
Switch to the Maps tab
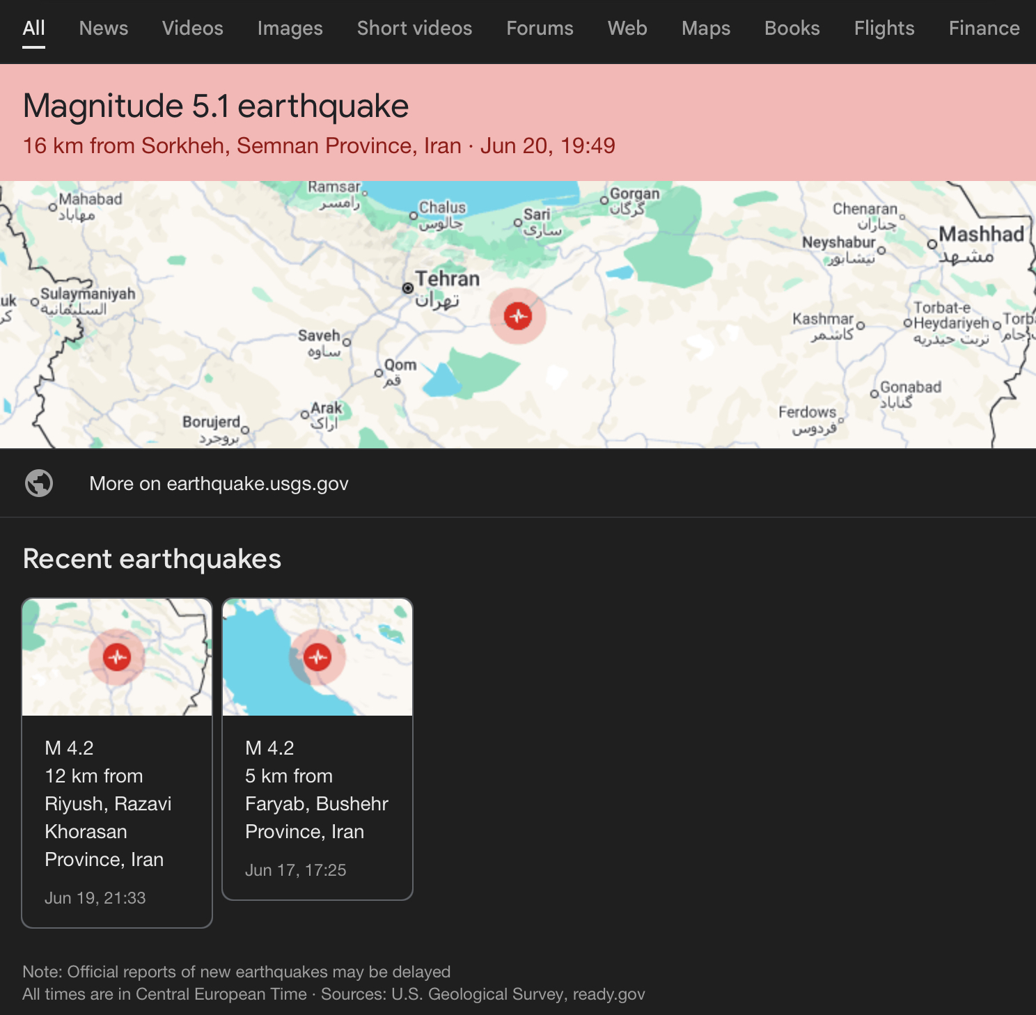click(x=707, y=28)
